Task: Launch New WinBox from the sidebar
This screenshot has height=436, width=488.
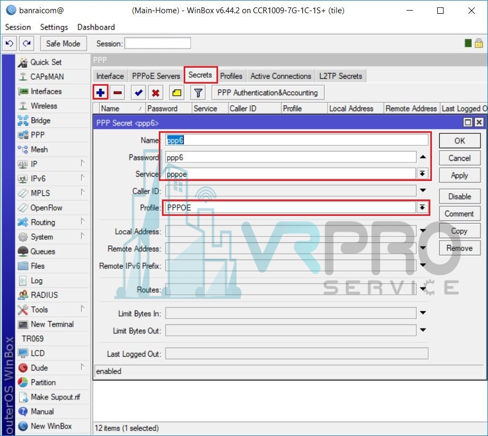Action: pyautogui.click(x=51, y=426)
